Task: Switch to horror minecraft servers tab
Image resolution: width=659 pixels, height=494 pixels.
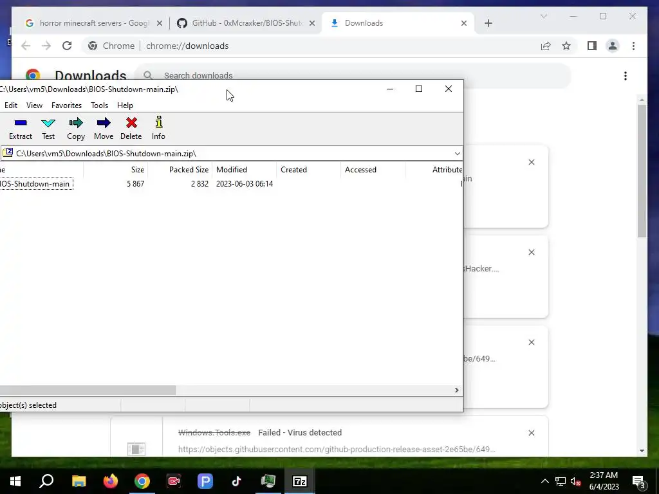Action: pyautogui.click(x=93, y=23)
